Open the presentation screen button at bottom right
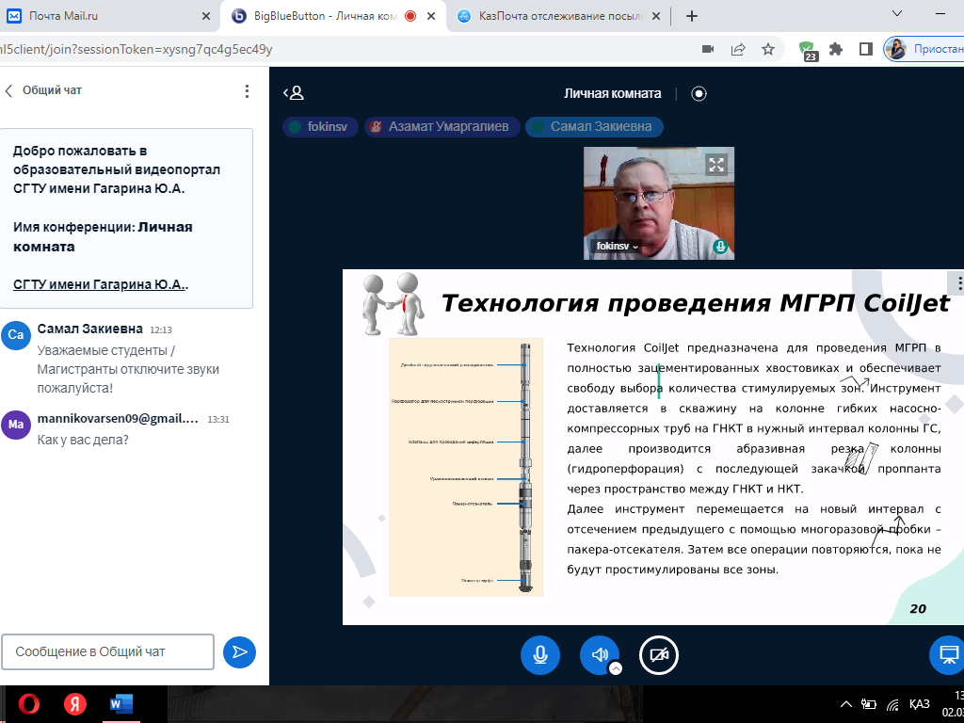The height and width of the screenshot is (723, 964). coord(947,654)
